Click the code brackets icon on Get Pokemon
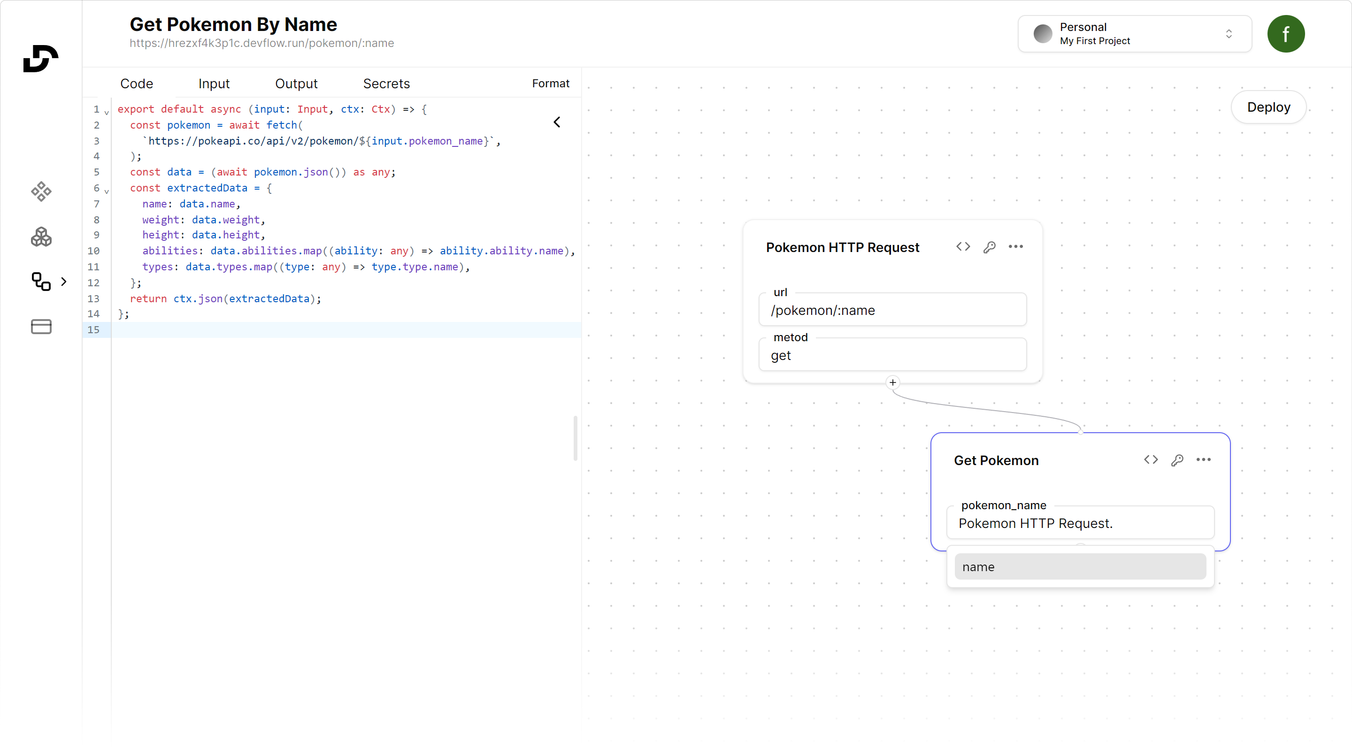 (1151, 460)
